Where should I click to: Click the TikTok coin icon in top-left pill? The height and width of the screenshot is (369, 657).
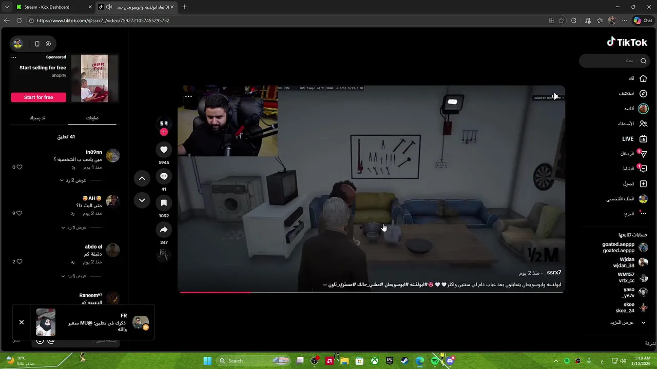pyautogui.click(x=48, y=44)
